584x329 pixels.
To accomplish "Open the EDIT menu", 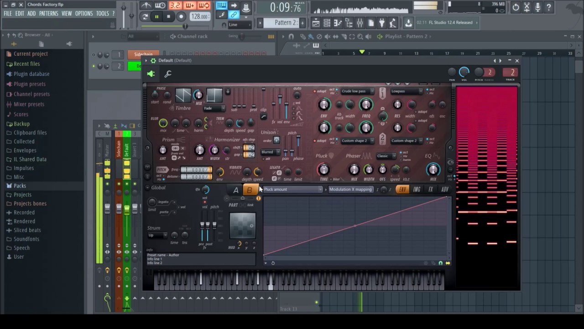I will coord(20,14).
